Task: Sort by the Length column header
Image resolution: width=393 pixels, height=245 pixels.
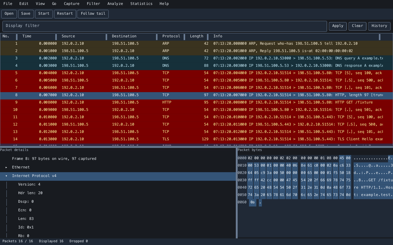Action: [x=196, y=36]
